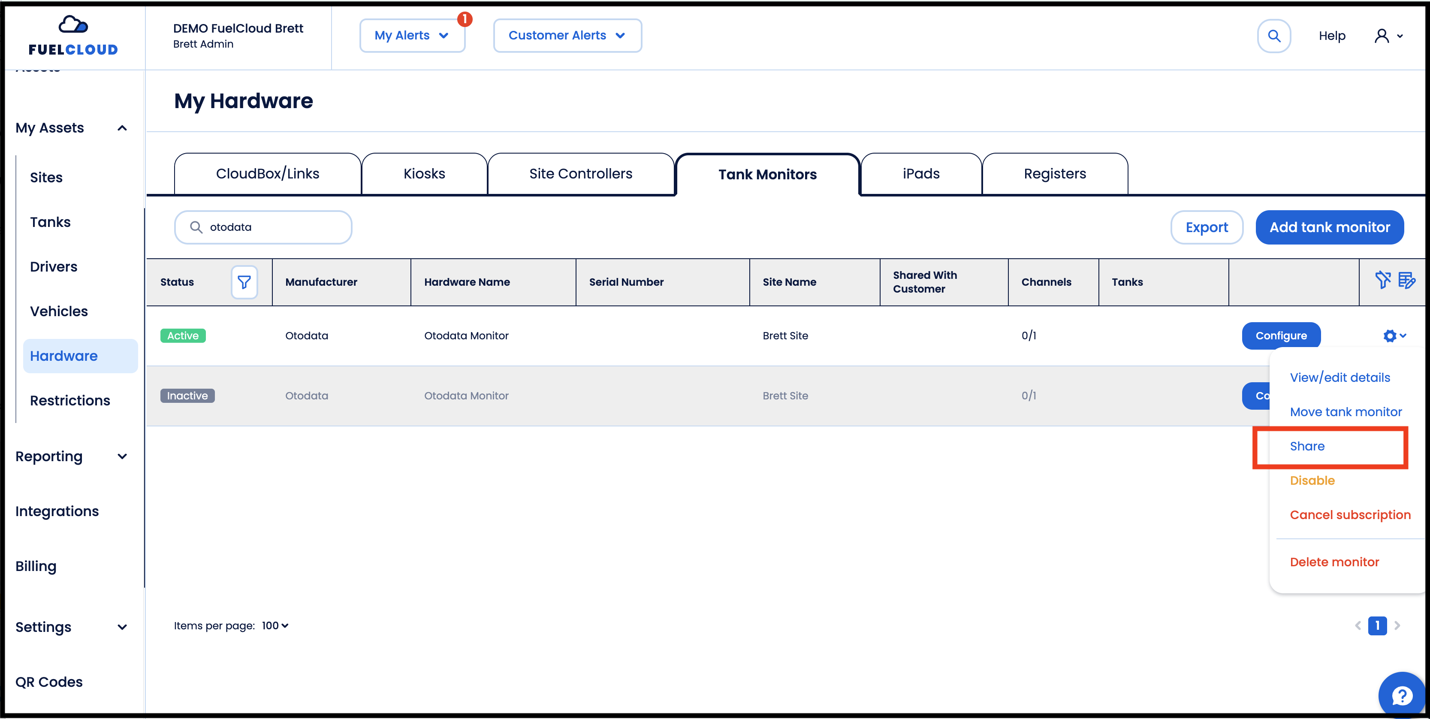Choose View/edit details from menu
1430x719 pixels.
(1339, 378)
